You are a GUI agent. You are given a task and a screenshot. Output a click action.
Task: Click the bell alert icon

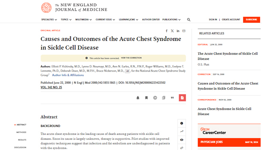tap(138, 98)
